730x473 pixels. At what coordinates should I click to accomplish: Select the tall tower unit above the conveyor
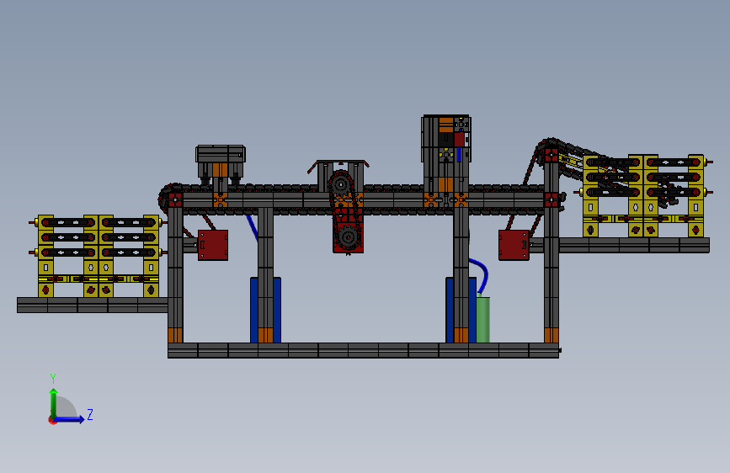446,152
